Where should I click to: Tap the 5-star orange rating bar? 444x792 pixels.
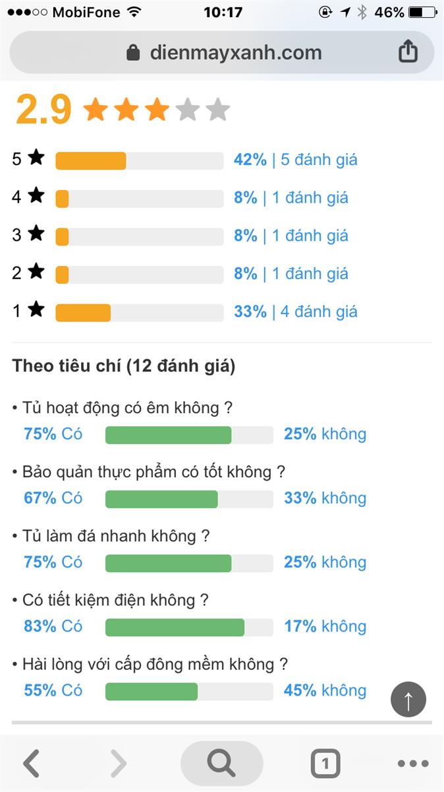(x=91, y=160)
